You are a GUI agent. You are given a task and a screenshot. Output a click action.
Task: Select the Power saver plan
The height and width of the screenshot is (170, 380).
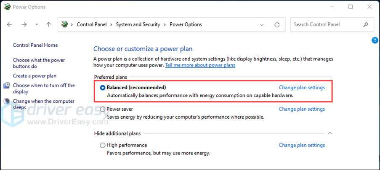point(103,109)
